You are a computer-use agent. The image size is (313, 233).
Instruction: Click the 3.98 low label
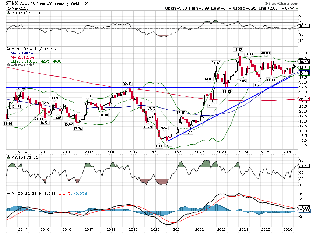point(159,146)
